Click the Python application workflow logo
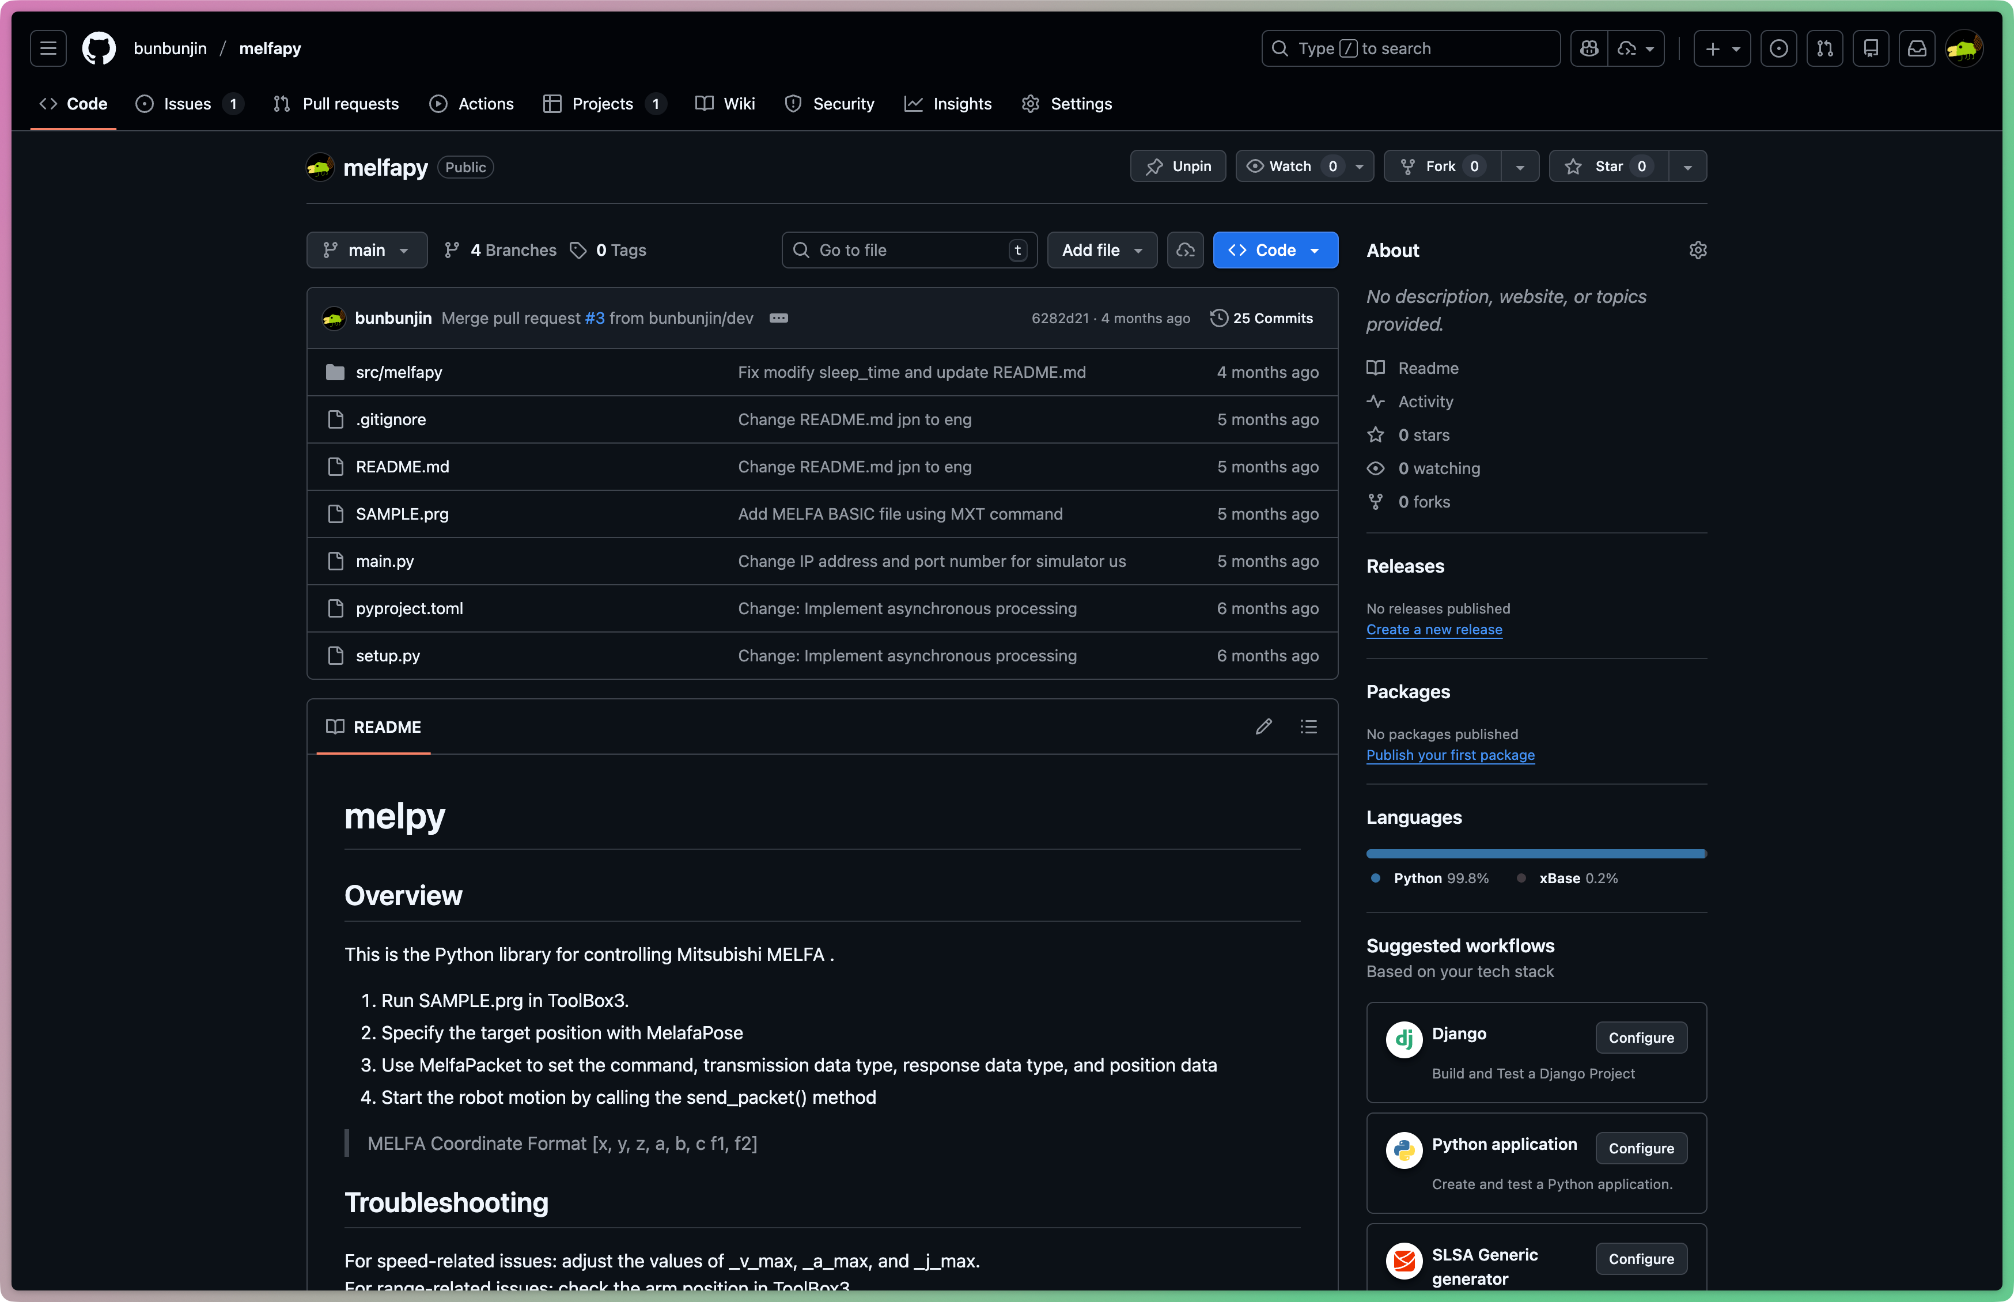 1404,1150
